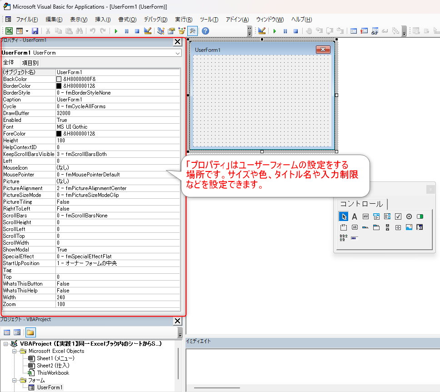Click the ShowModal property value True
The image size is (440, 392).
[x=118, y=250]
